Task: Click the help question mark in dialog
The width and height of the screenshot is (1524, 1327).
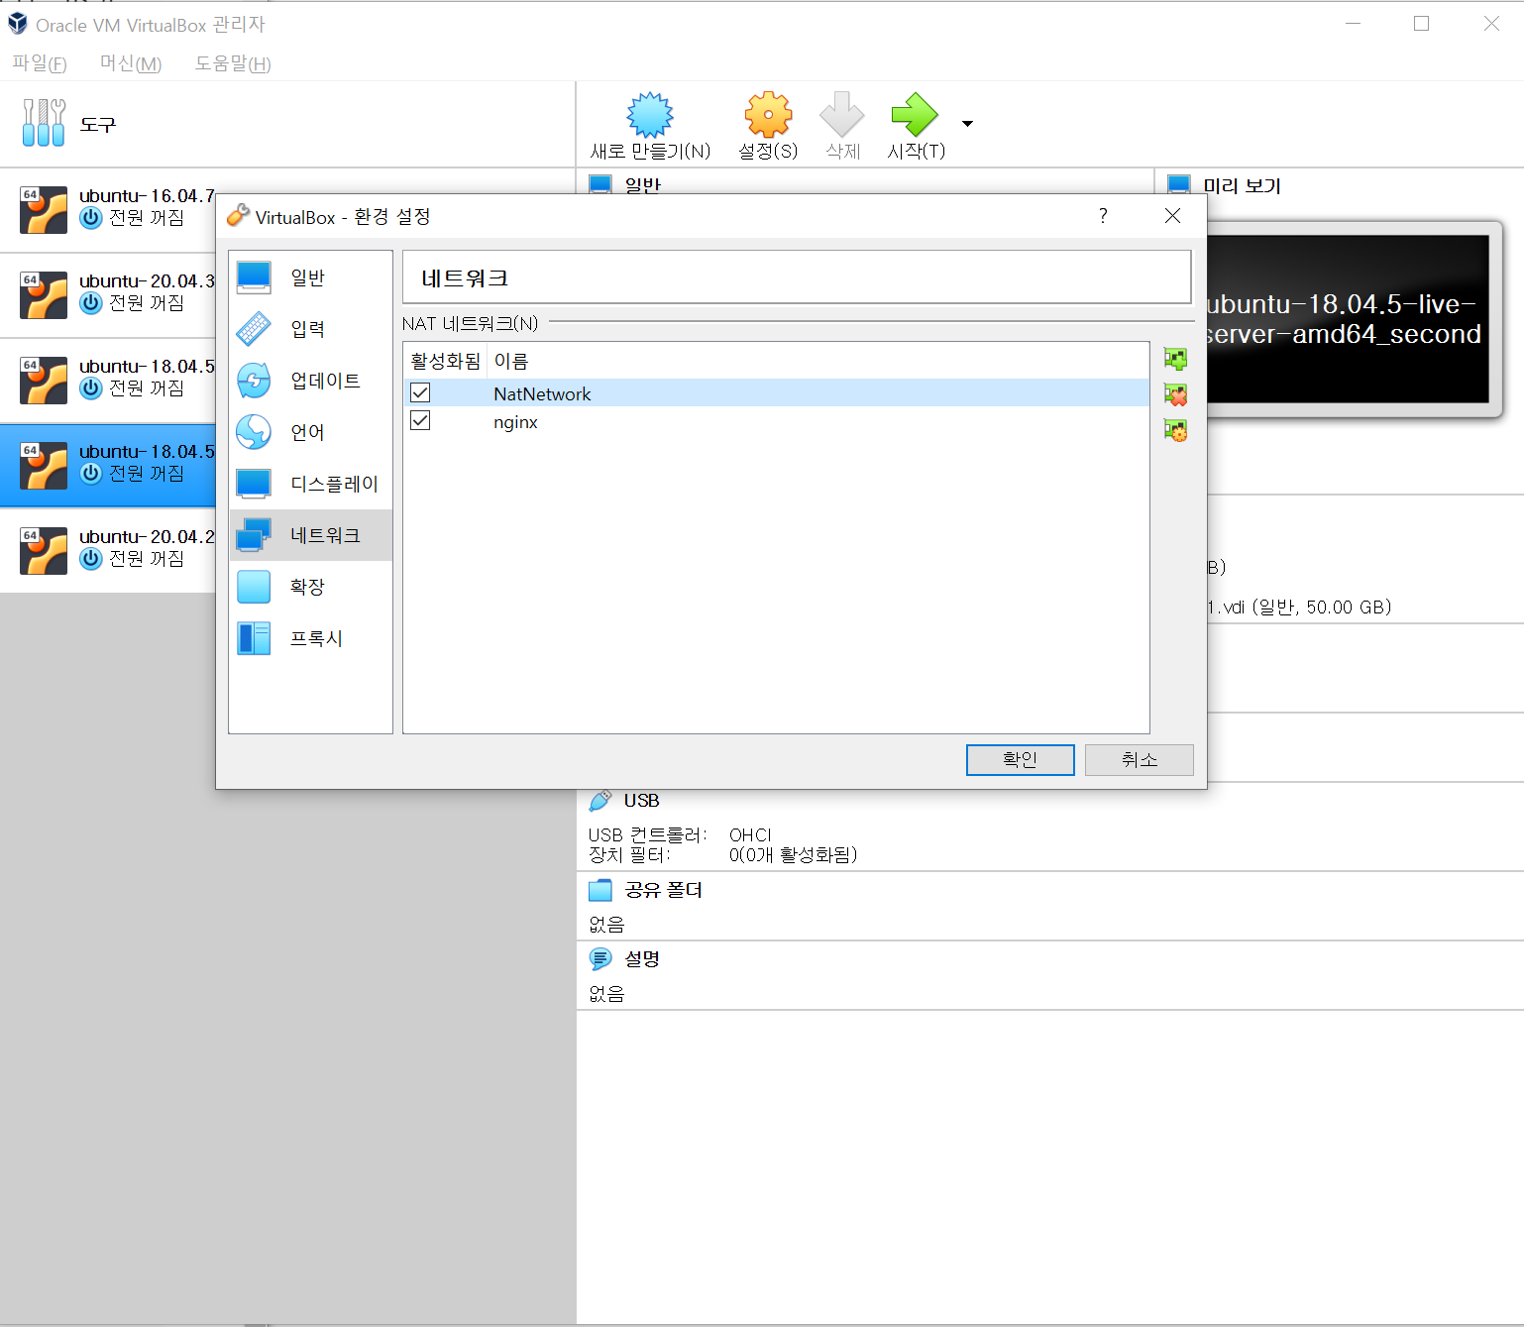Action: coord(1103,216)
